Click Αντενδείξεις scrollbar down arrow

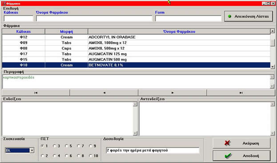click(273, 133)
